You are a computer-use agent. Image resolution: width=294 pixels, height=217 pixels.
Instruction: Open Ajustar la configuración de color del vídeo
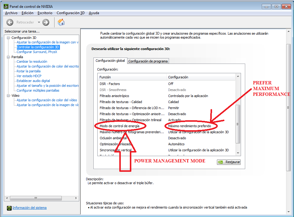(x=47, y=100)
